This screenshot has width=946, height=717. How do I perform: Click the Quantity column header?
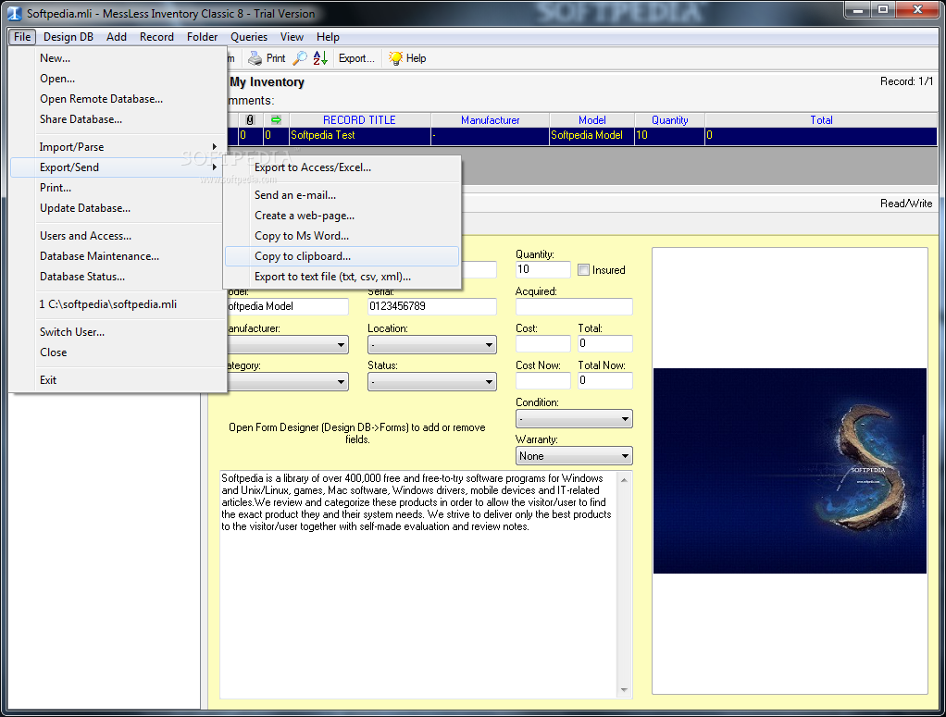click(669, 120)
